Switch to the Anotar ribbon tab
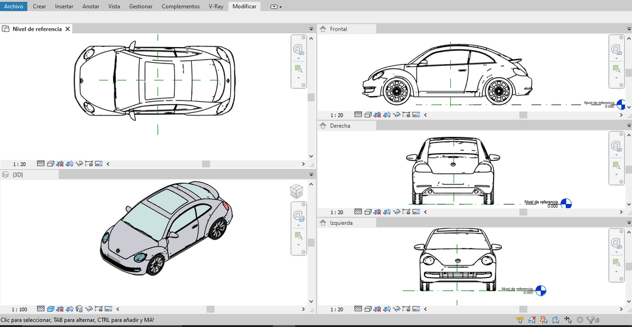Screen dimensions: 632x327 coord(91,6)
